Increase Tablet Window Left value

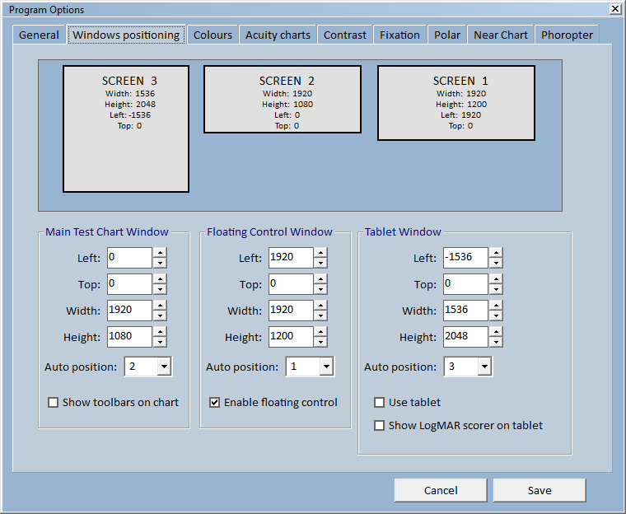(496, 253)
